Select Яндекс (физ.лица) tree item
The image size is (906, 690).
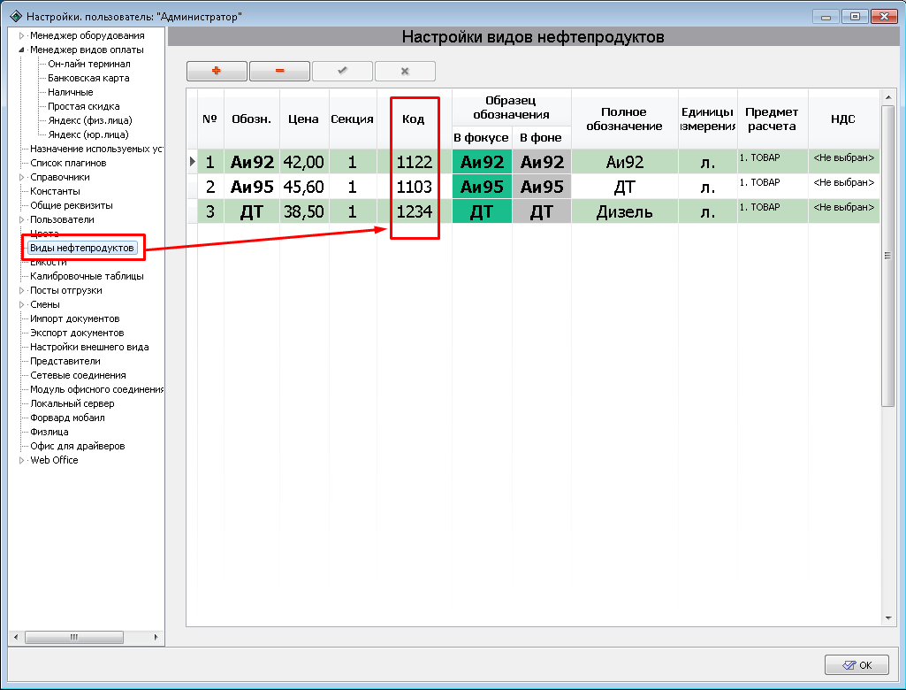click(x=90, y=120)
